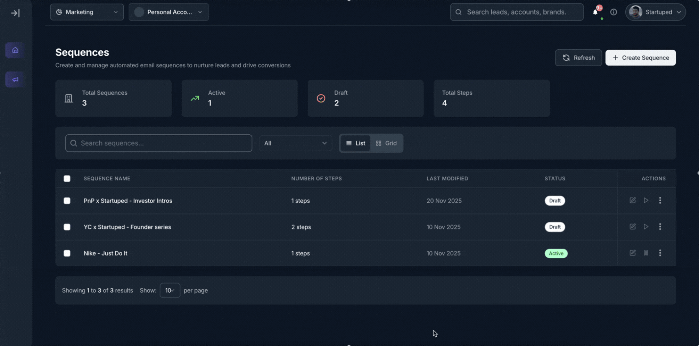
Task: Expand the All status filter dropdown
Action: pyautogui.click(x=295, y=143)
